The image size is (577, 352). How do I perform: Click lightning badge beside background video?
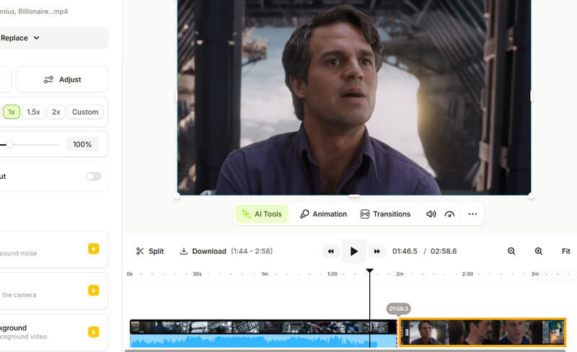(94, 332)
